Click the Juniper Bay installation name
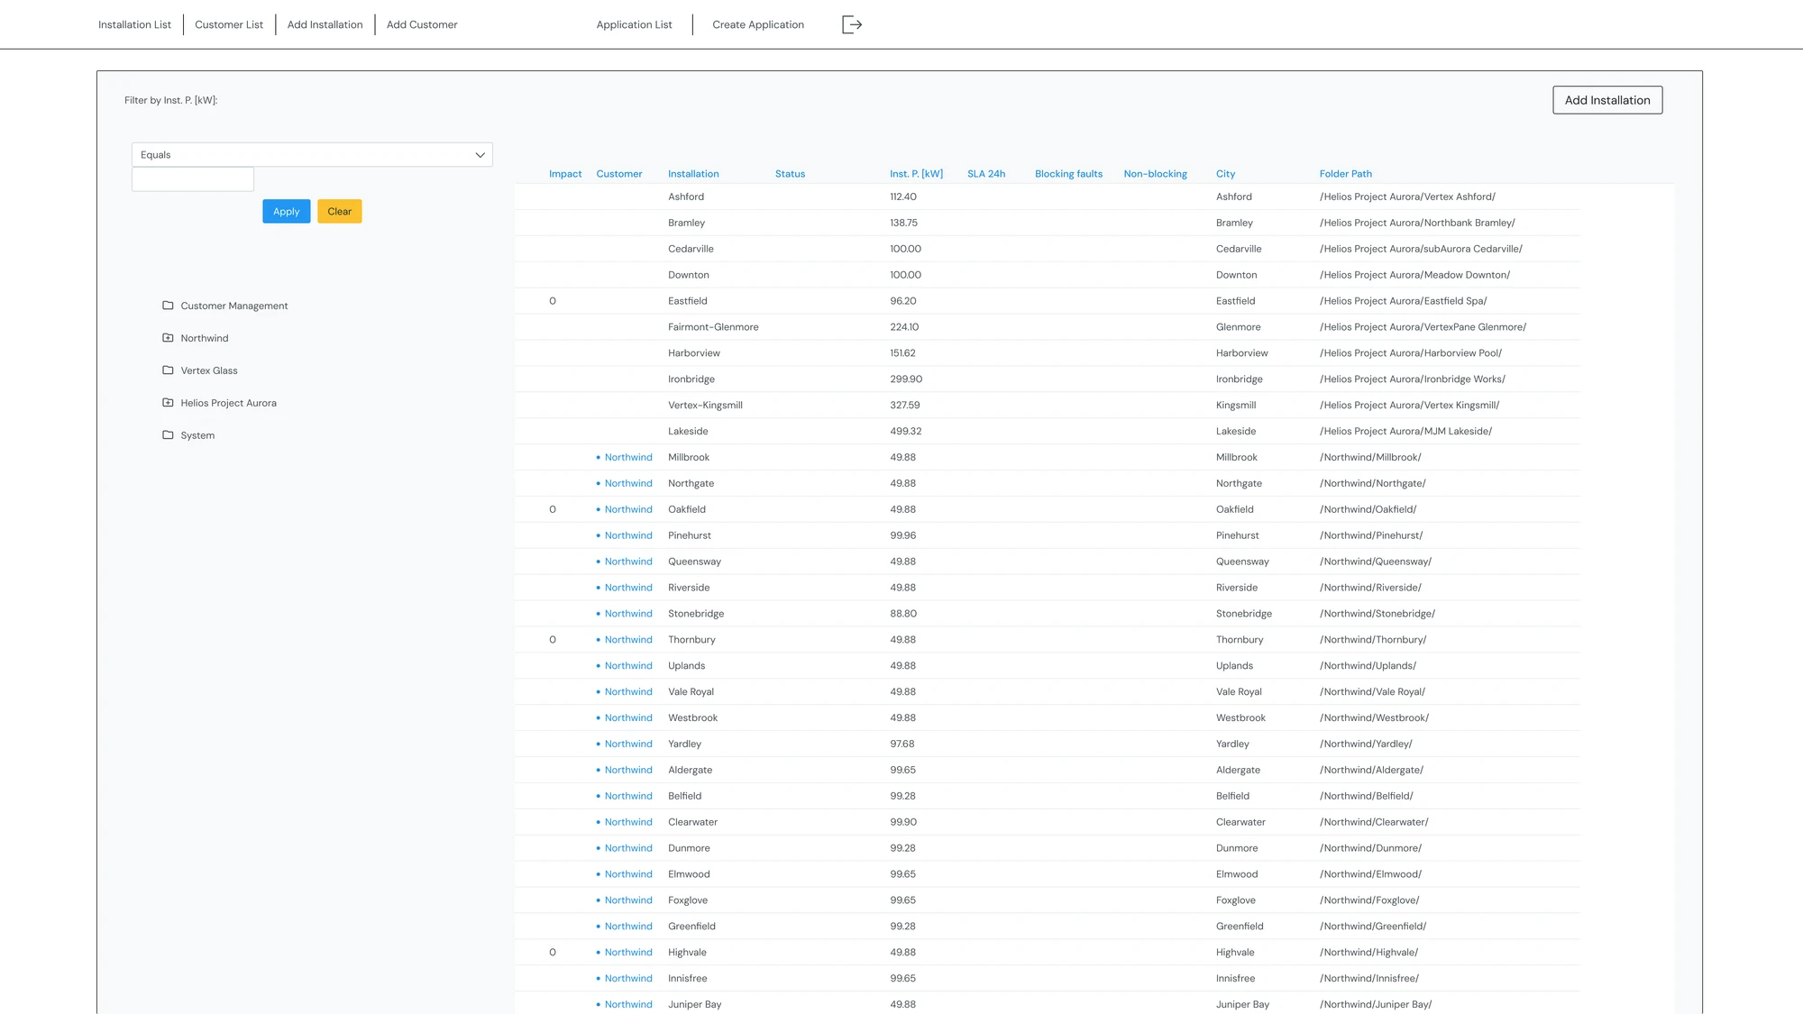Screen dimensions: 1803x1014 694,1005
